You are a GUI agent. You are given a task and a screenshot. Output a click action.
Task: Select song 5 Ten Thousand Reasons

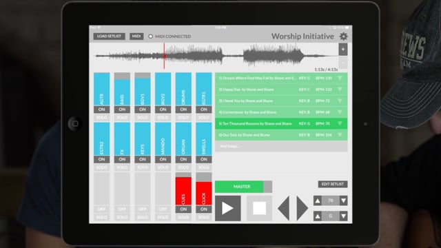click(x=281, y=123)
